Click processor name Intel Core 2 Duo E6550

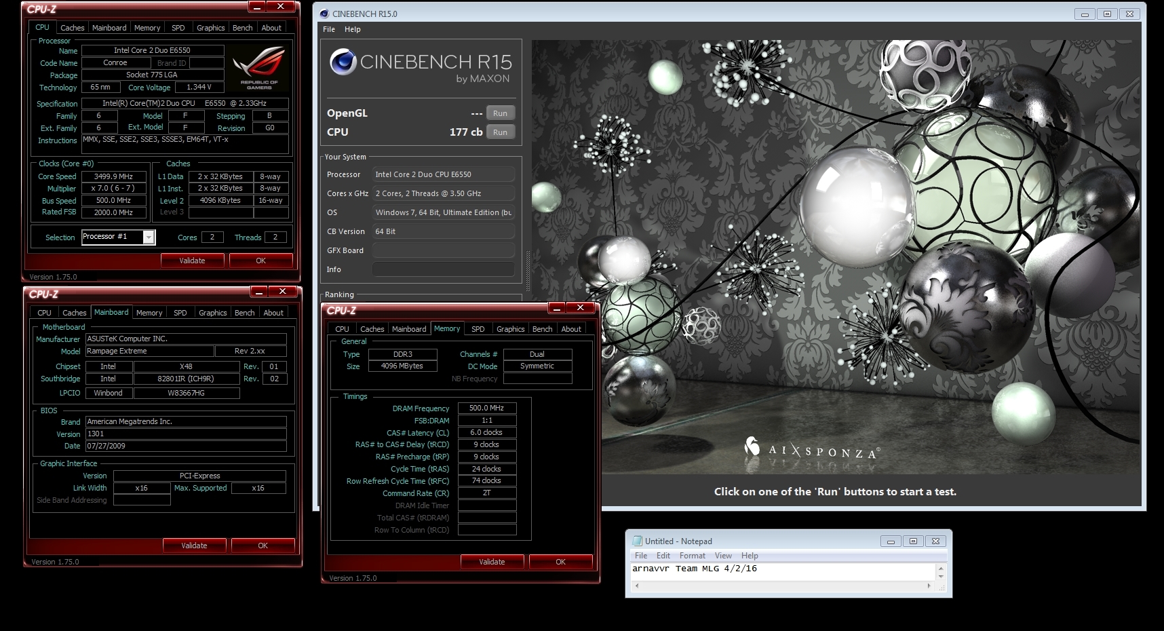(x=152, y=50)
